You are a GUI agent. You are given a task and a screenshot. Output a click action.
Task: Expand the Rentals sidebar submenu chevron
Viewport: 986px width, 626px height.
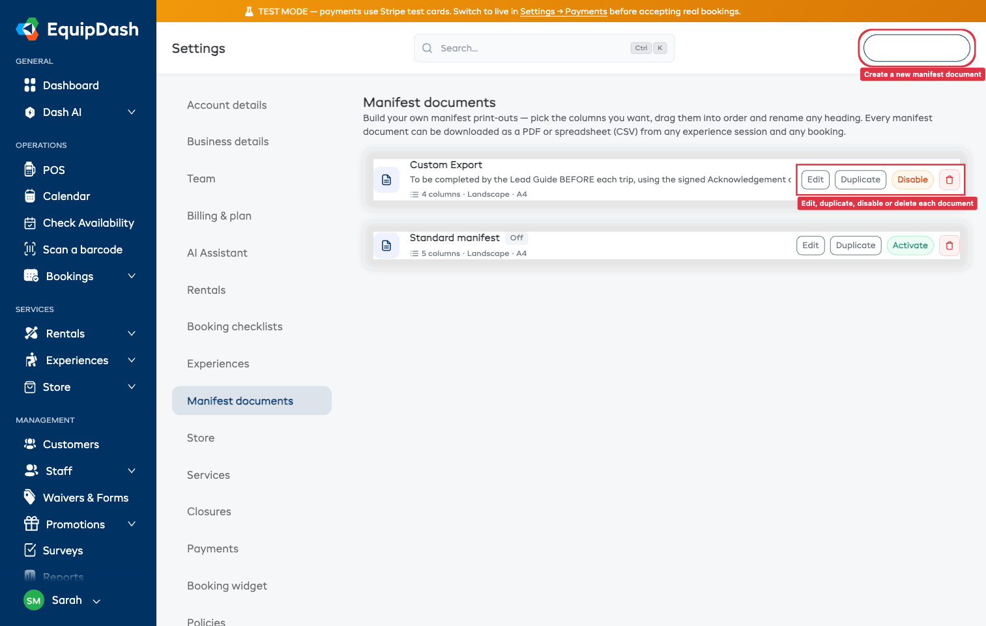(132, 334)
